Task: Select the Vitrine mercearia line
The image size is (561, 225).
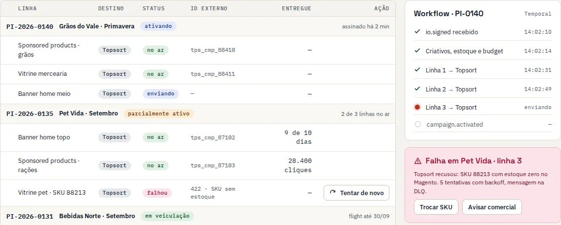Action: (x=198, y=74)
